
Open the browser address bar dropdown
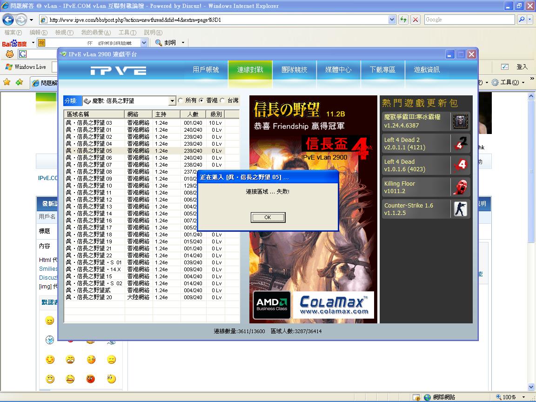(x=392, y=20)
